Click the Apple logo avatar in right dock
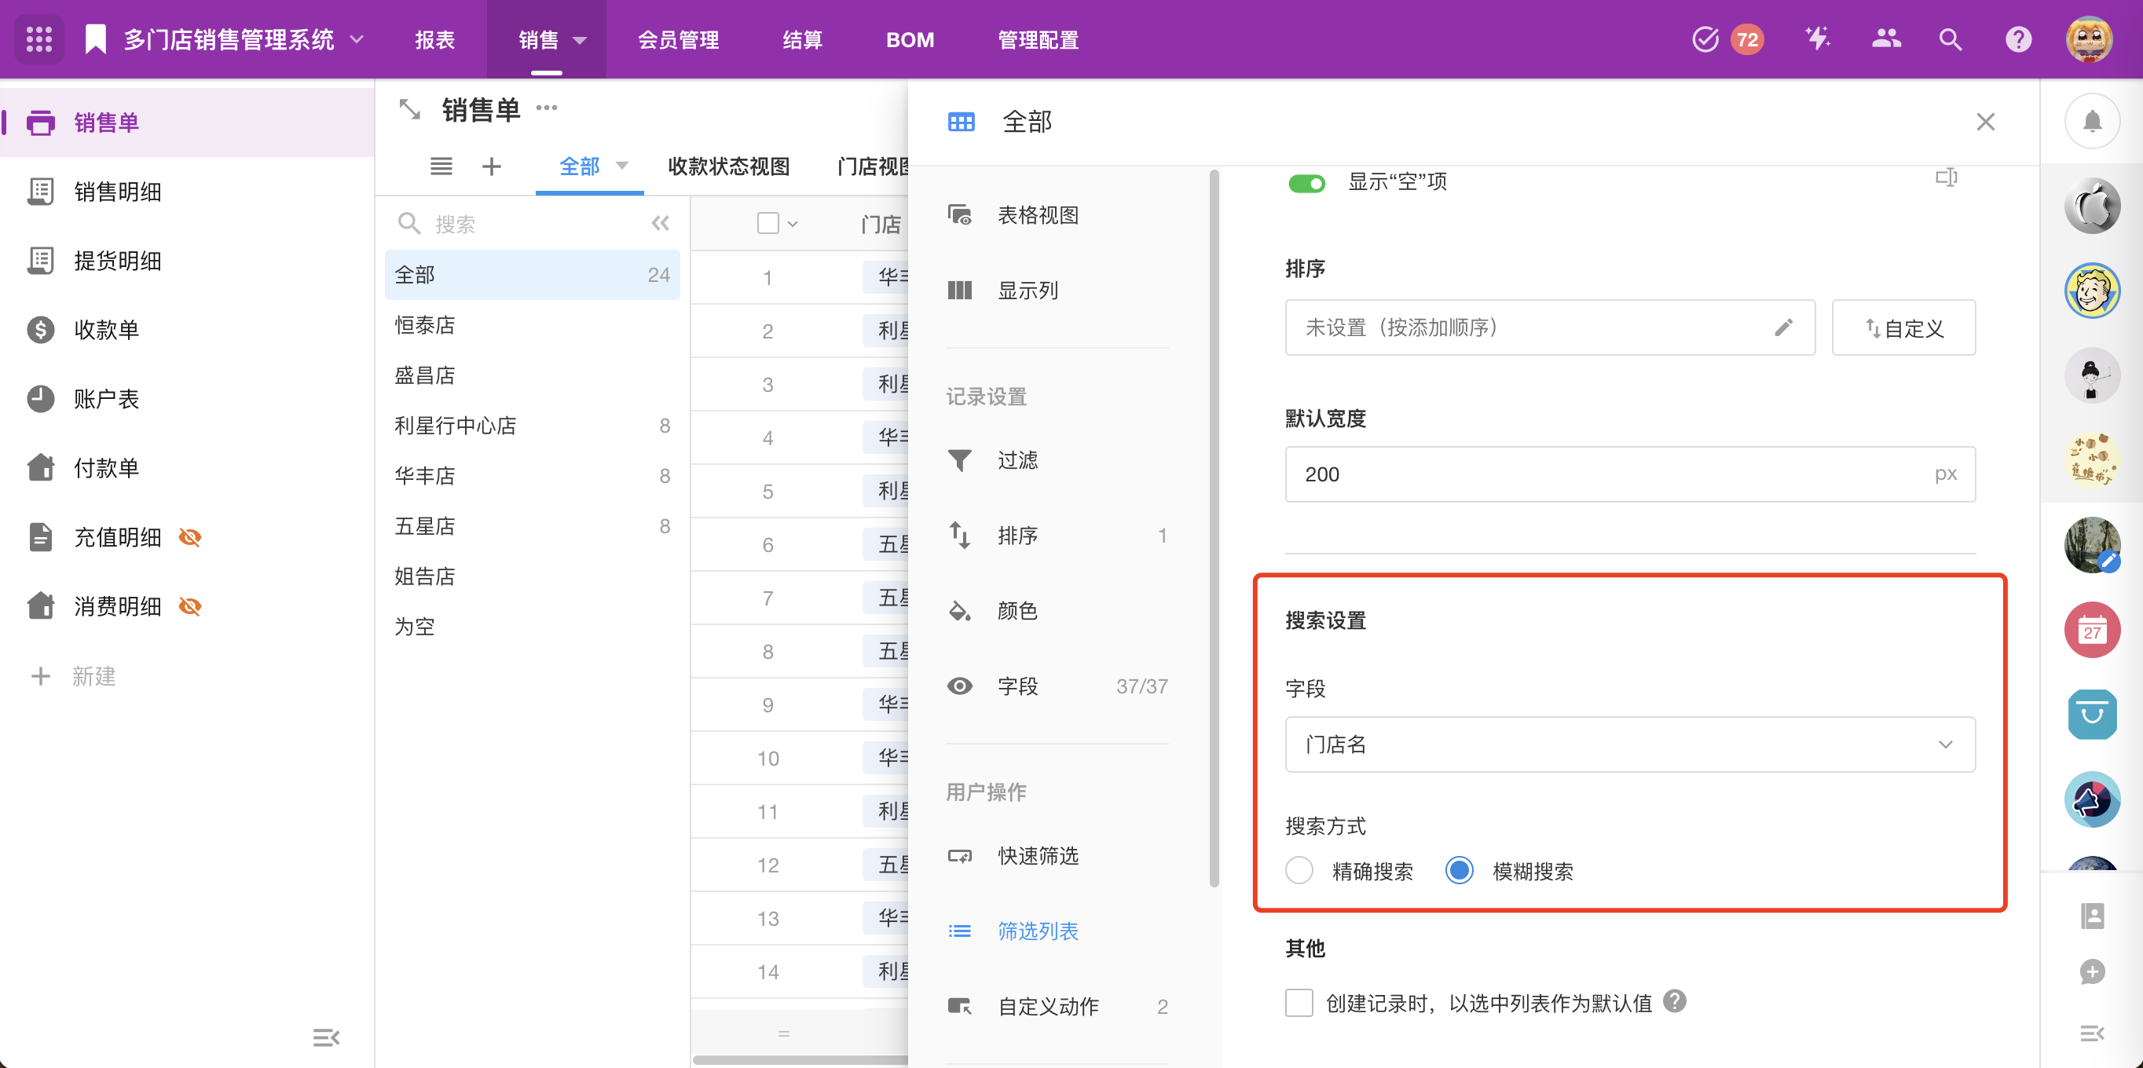 pyautogui.click(x=2091, y=206)
